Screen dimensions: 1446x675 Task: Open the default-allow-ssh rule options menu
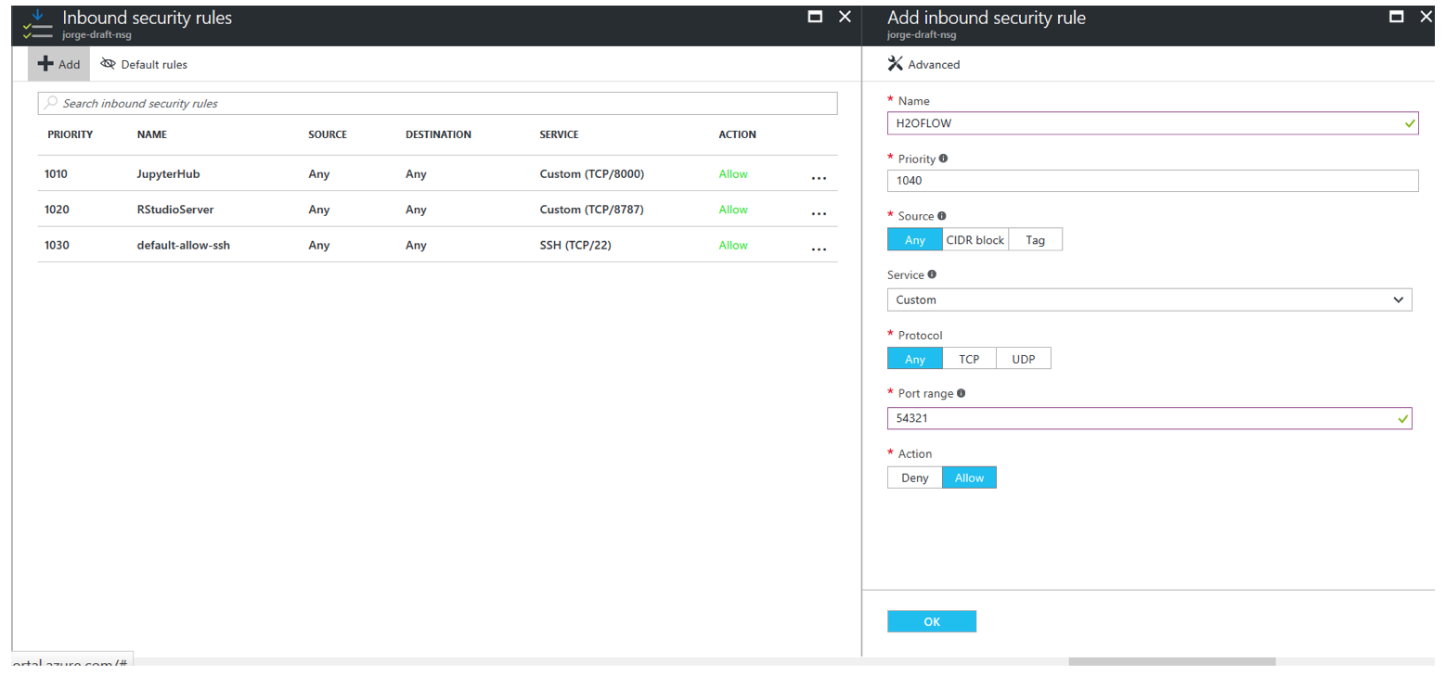[819, 248]
